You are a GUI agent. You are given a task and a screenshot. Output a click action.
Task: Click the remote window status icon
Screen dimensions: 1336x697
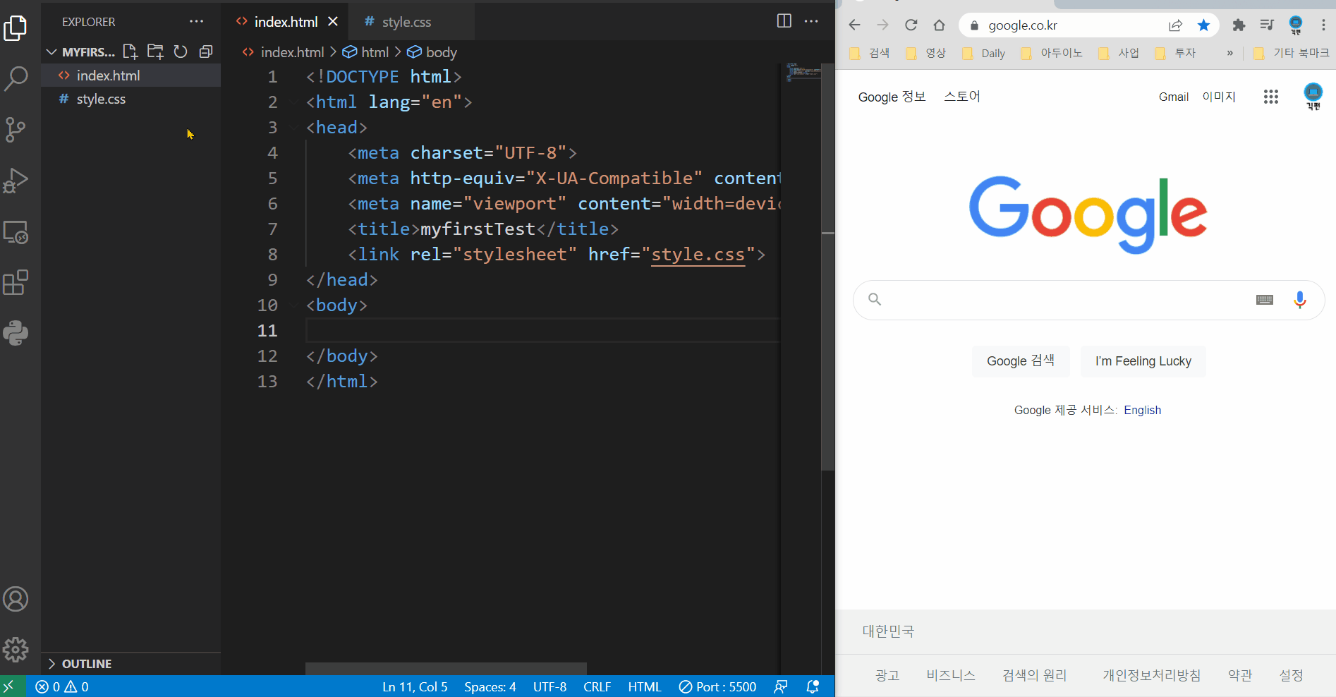pos(9,686)
